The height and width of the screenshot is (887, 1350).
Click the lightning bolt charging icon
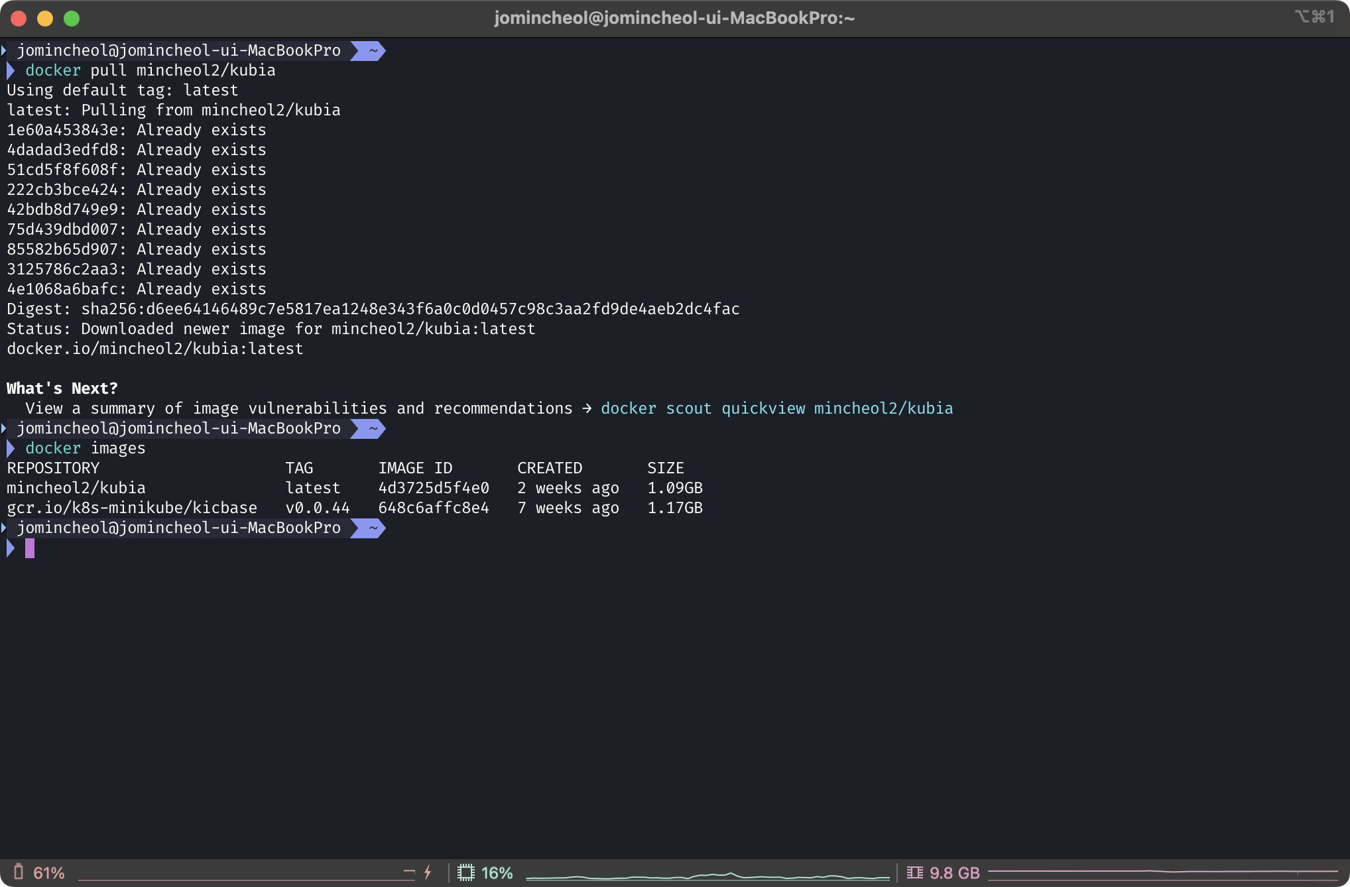coord(428,872)
